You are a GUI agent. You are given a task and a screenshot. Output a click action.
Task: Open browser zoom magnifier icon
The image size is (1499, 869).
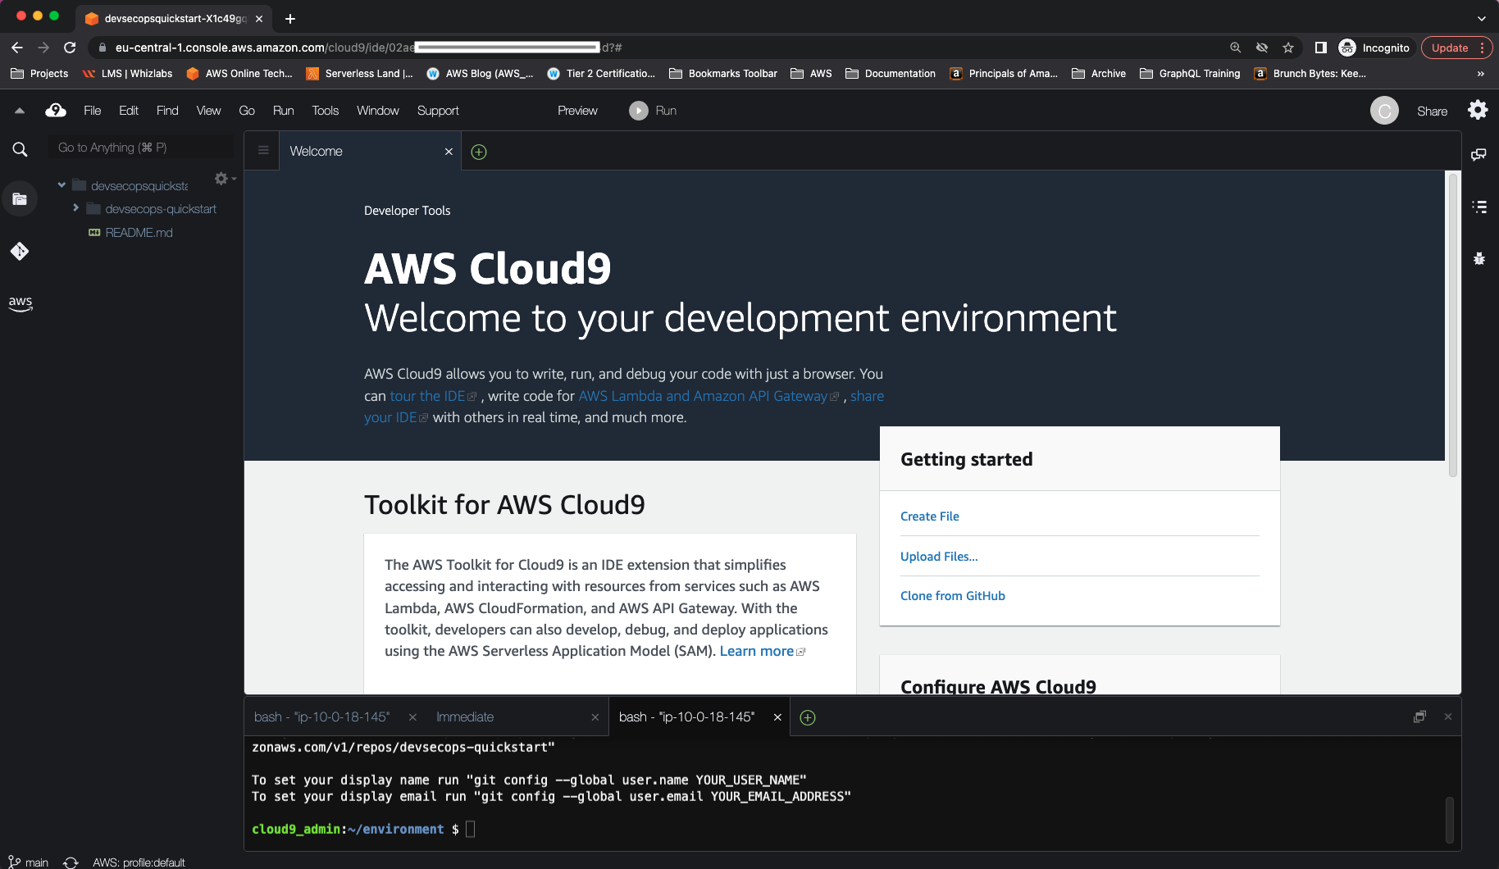click(x=1236, y=48)
